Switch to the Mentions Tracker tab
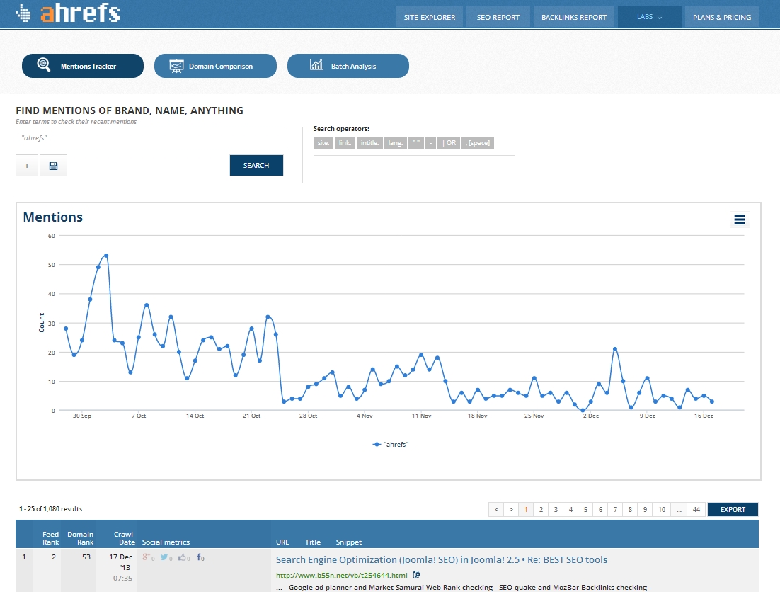Viewport: 780px width, 592px height. point(83,66)
